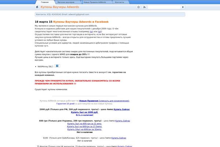This screenshot has height=147, width=220.
Task: Open the Новые Правила AdWords tab
Action: coord(95,2)
